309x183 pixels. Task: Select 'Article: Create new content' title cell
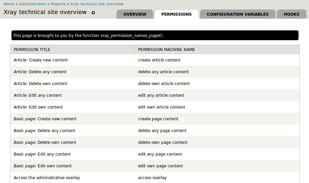click(73, 60)
